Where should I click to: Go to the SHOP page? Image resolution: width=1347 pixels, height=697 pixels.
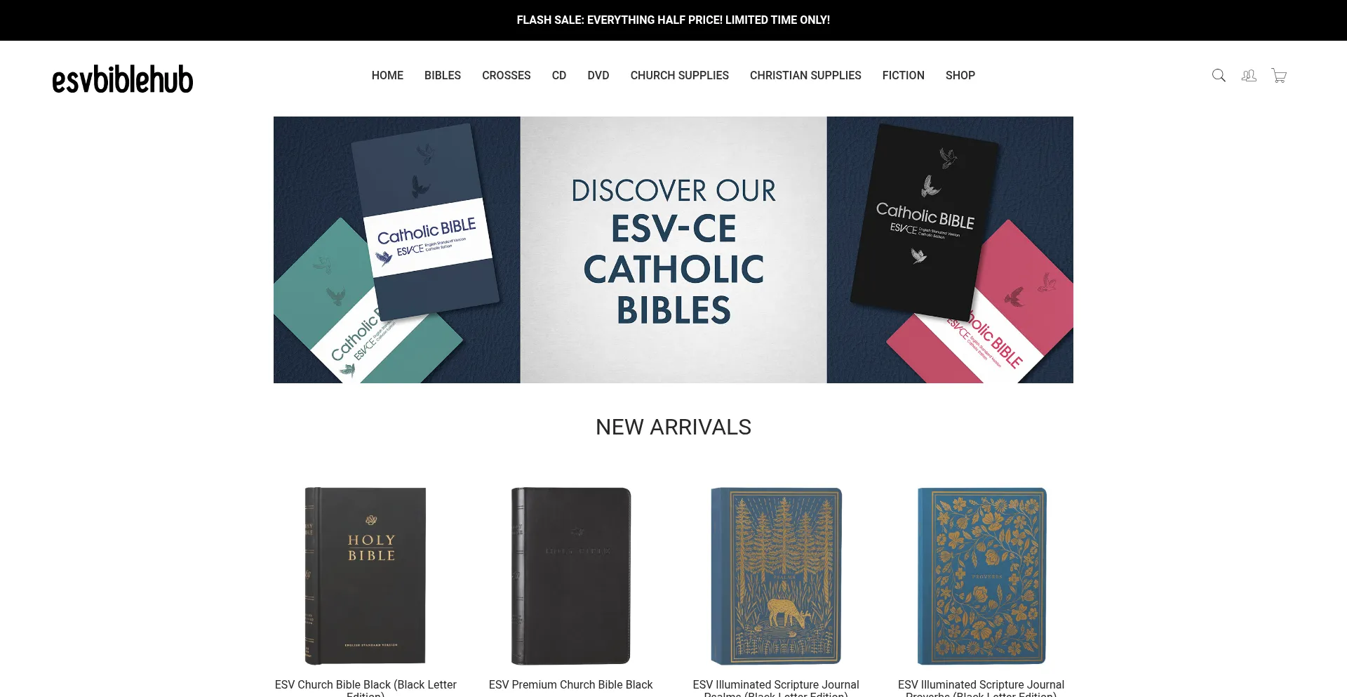pos(960,75)
